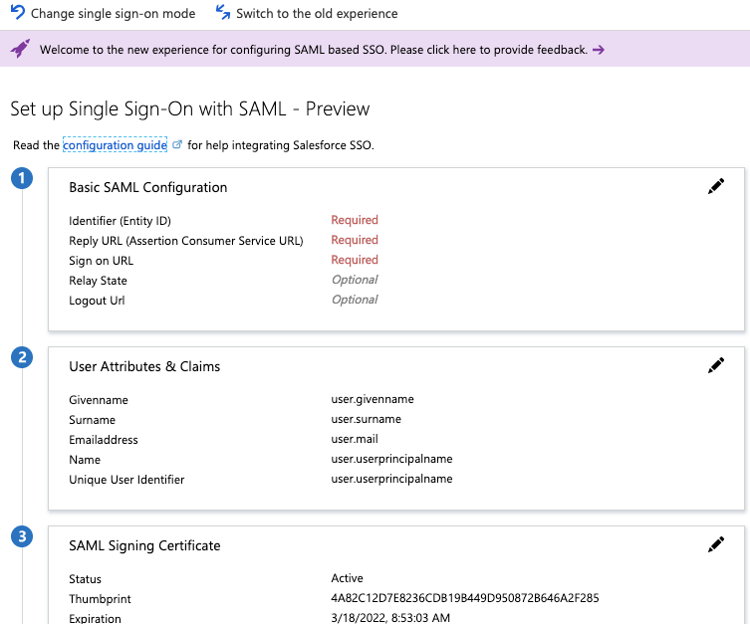Click the Identifier (Entity ID) label
Viewport: 750px width, 624px height.
pos(120,221)
